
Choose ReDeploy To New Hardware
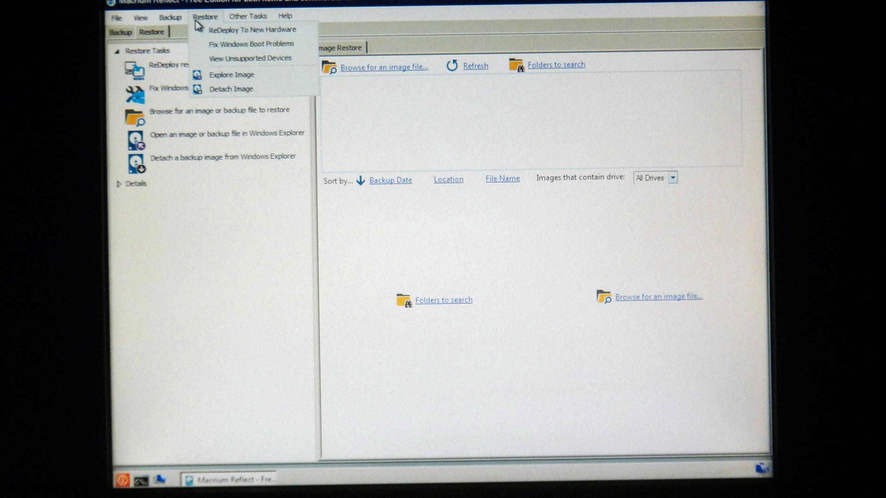coord(252,30)
